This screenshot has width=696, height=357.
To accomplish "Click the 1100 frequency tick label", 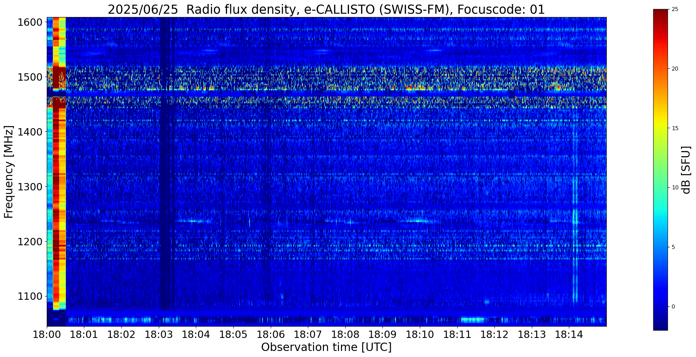I will click(x=30, y=296).
